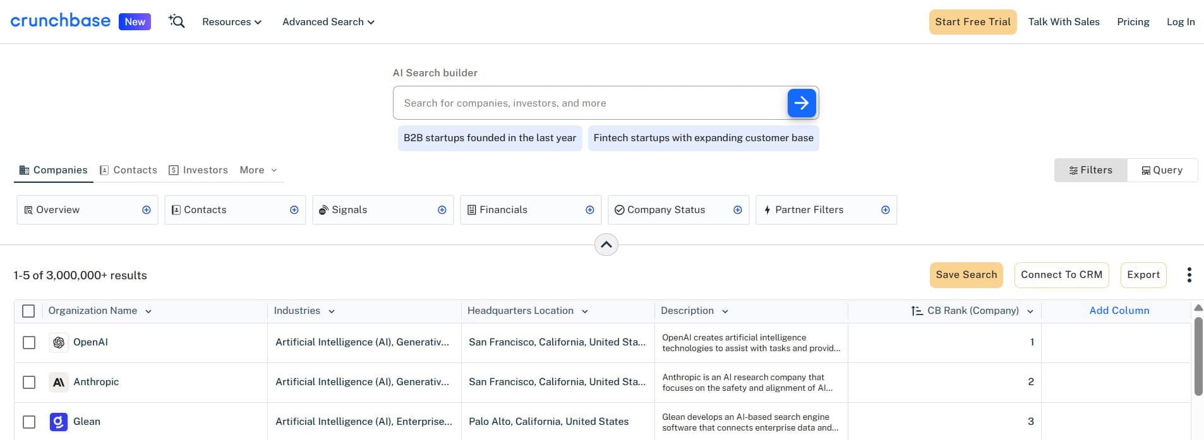Switch to the Query view toggle
Screen dimensions: 1204x440
point(1162,170)
